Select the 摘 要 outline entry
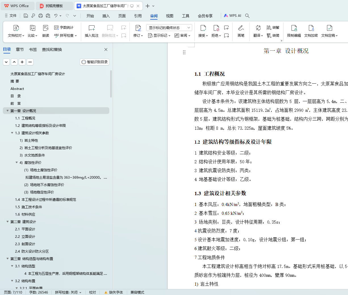 15,81
